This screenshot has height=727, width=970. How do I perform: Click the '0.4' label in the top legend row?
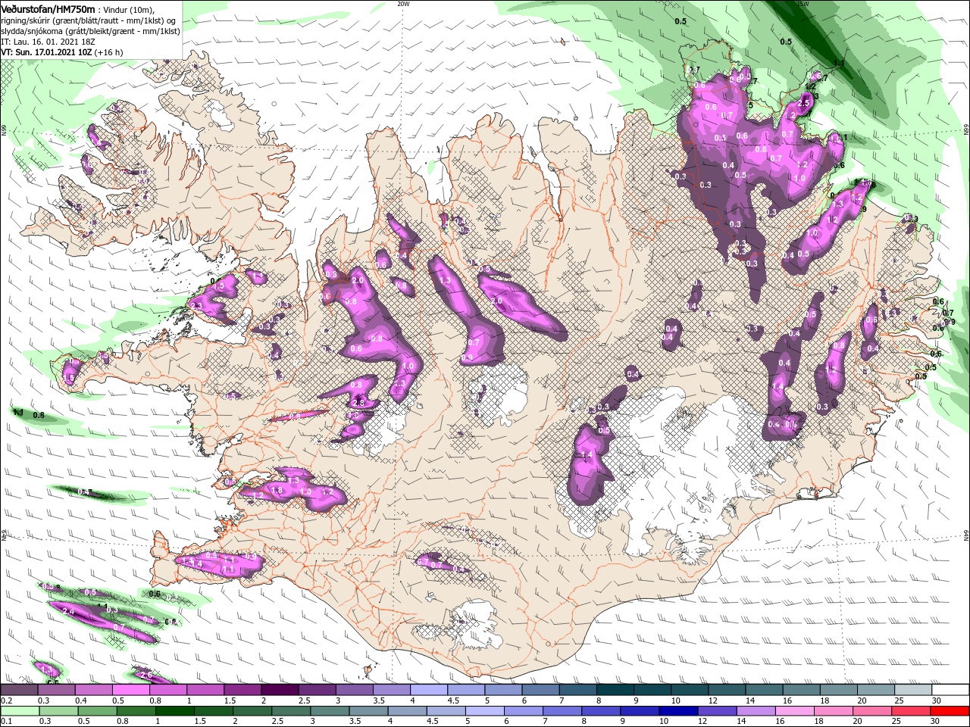(81, 700)
